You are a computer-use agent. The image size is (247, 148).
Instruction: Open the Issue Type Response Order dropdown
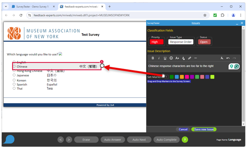tap(181, 42)
